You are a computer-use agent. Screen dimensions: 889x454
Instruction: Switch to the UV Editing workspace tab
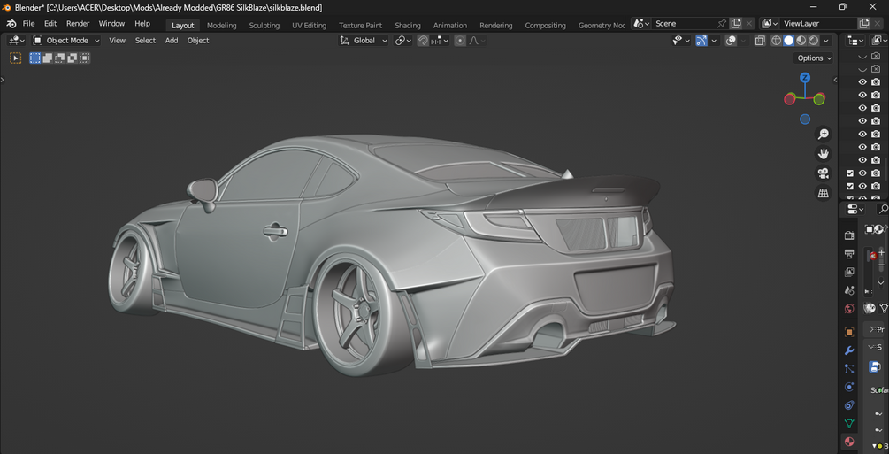[309, 25]
